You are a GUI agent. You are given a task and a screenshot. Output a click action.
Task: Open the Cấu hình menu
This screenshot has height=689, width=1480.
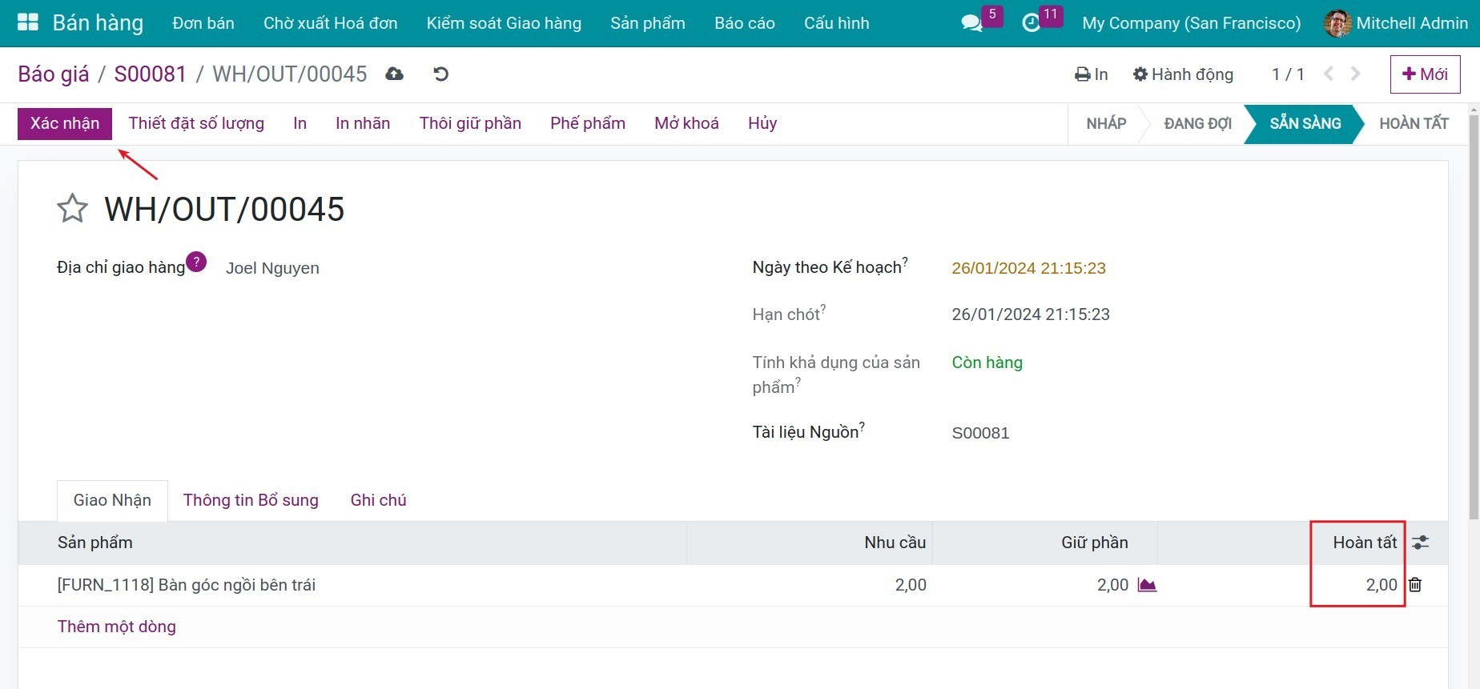(836, 23)
